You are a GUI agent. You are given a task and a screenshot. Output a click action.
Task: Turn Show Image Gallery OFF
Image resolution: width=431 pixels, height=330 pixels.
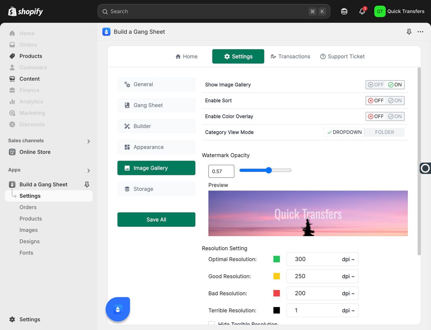(x=376, y=85)
